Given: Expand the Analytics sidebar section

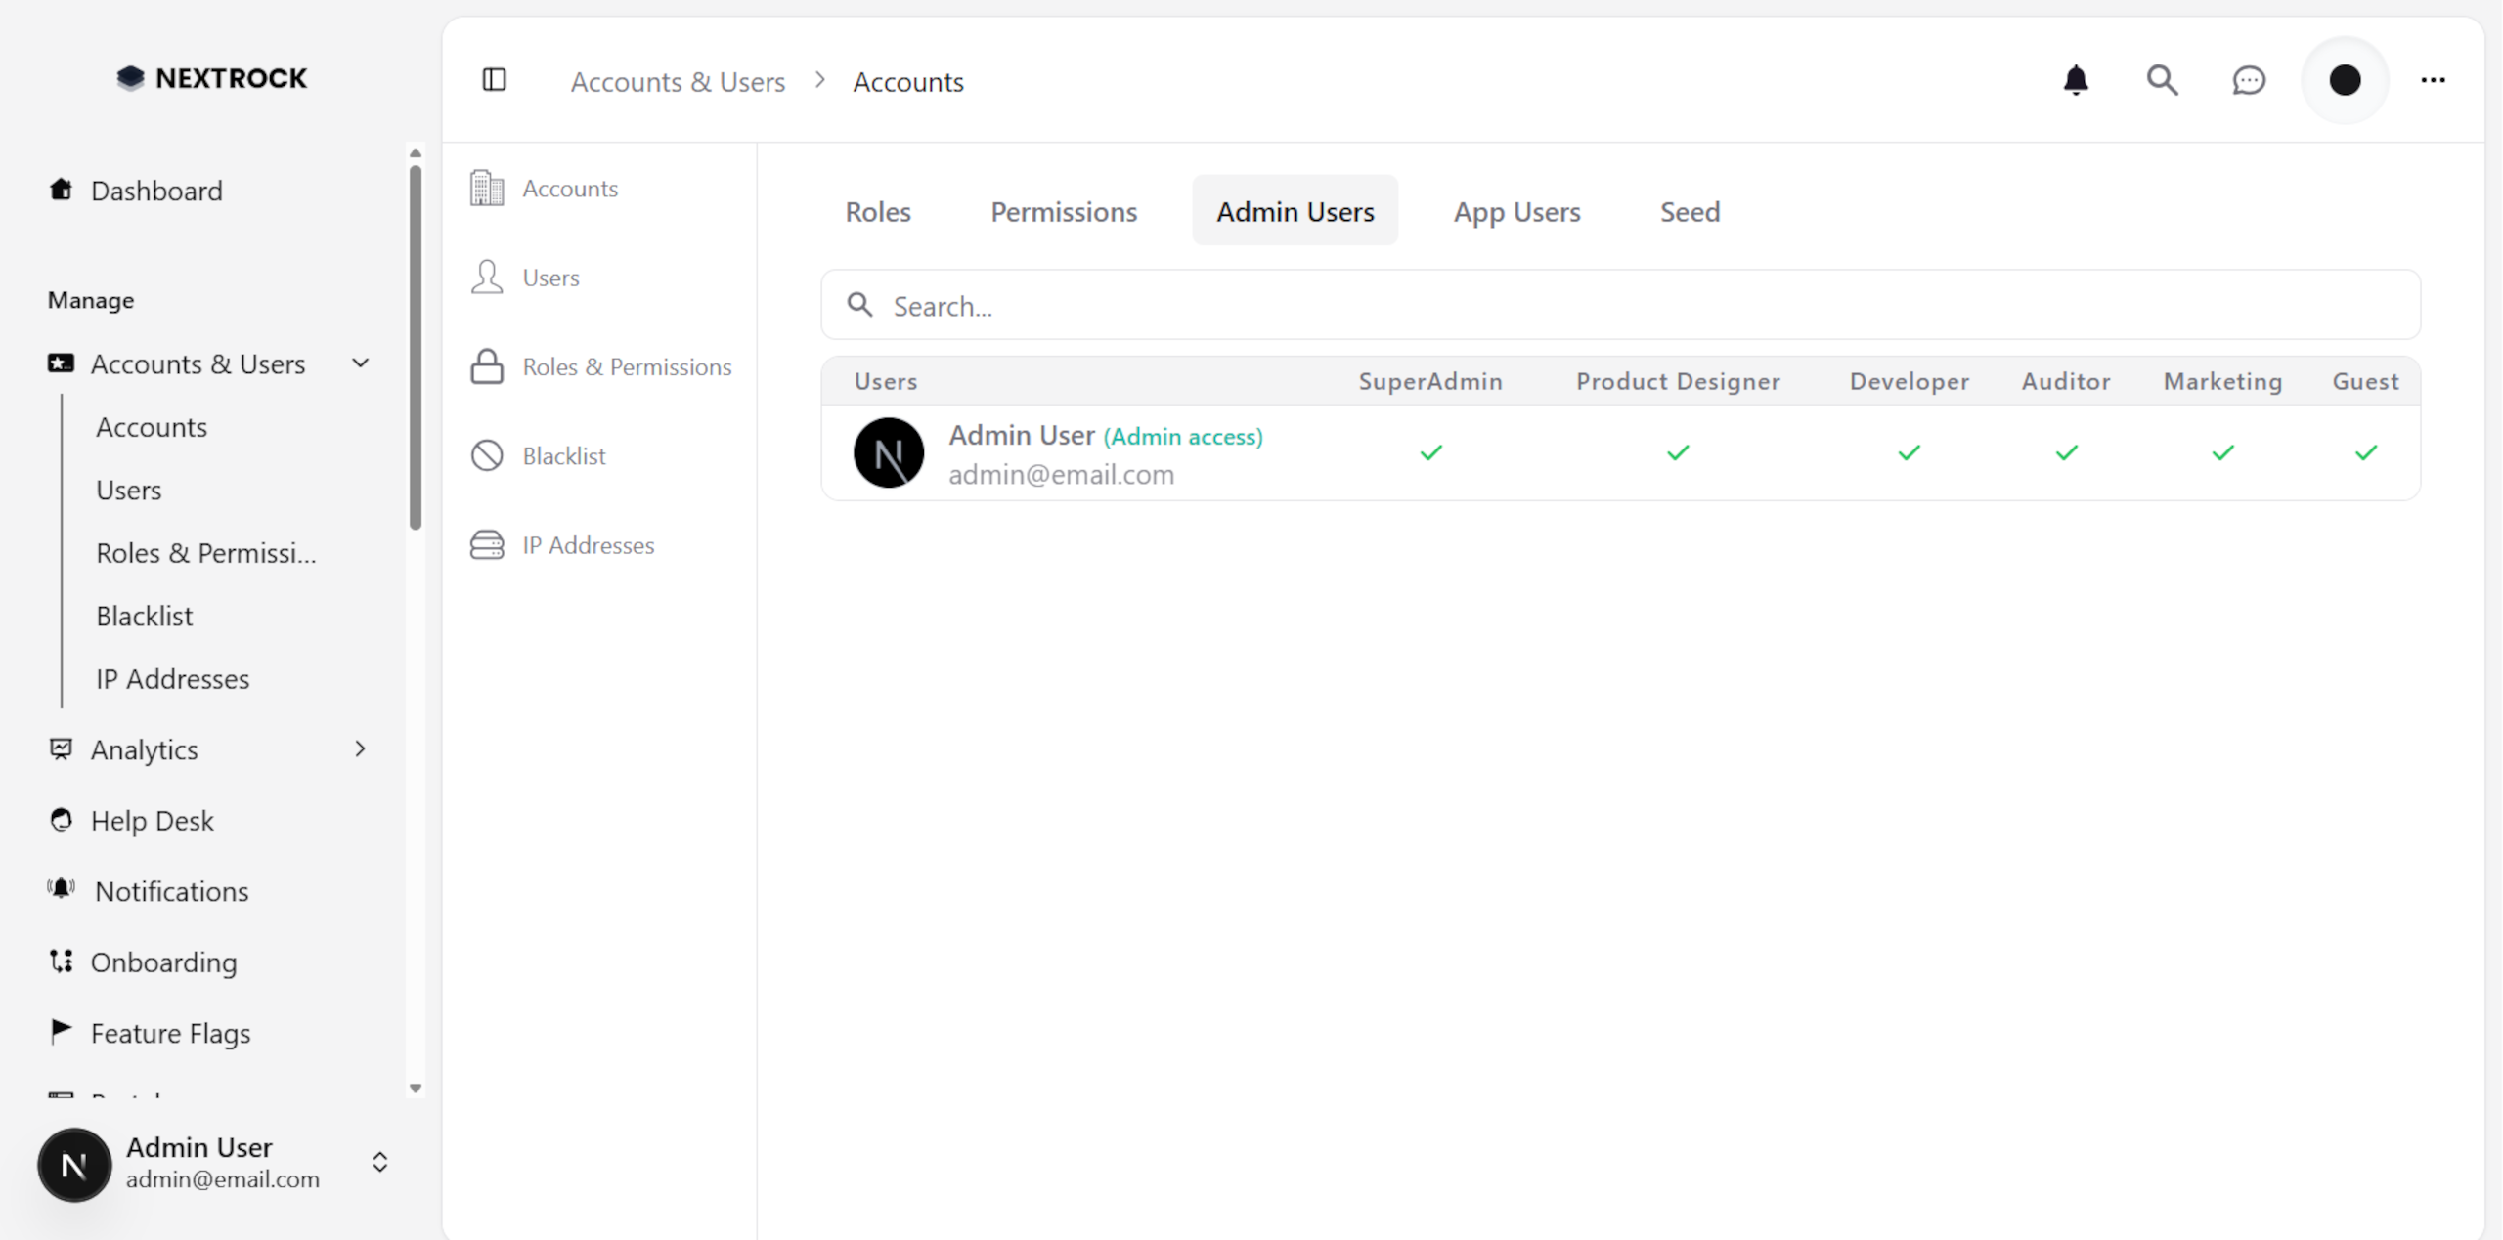Looking at the screenshot, I should pyautogui.click(x=360, y=748).
